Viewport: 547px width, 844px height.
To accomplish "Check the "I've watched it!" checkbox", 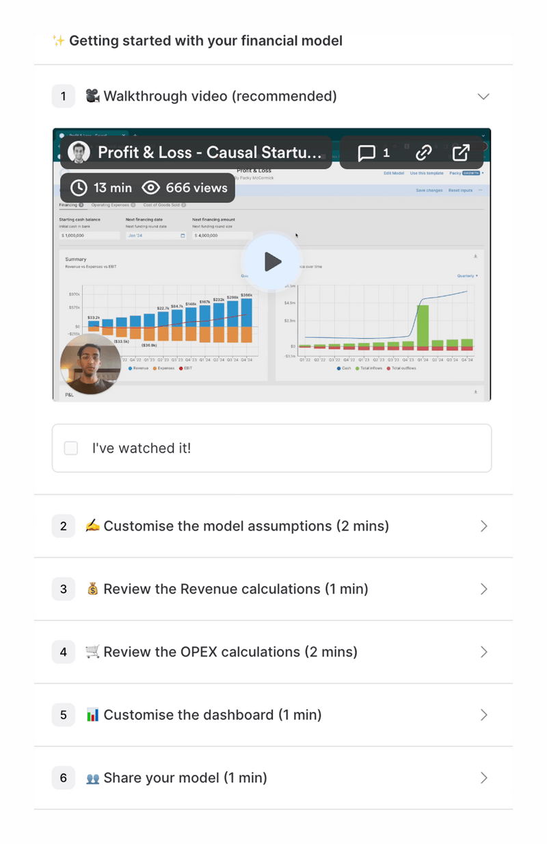I will (x=71, y=448).
